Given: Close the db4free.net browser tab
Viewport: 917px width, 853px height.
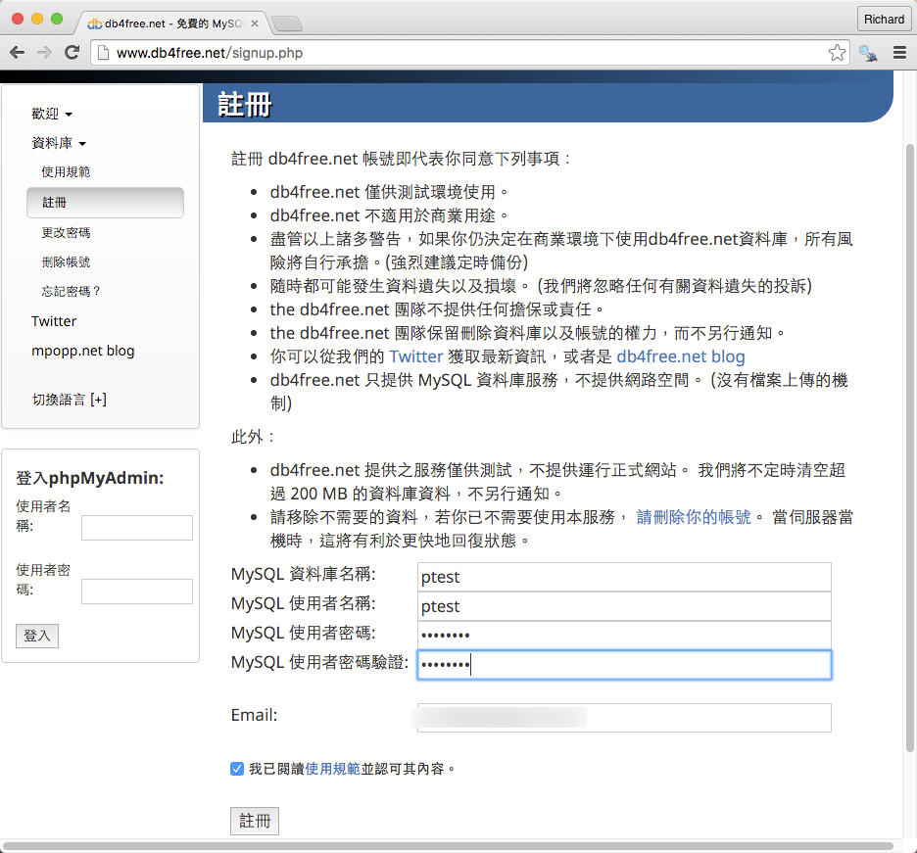Looking at the screenshot, I should pos(255,24).
